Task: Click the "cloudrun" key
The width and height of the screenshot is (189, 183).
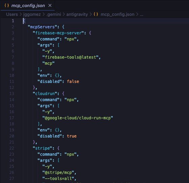Action: (x=45, y=94)
